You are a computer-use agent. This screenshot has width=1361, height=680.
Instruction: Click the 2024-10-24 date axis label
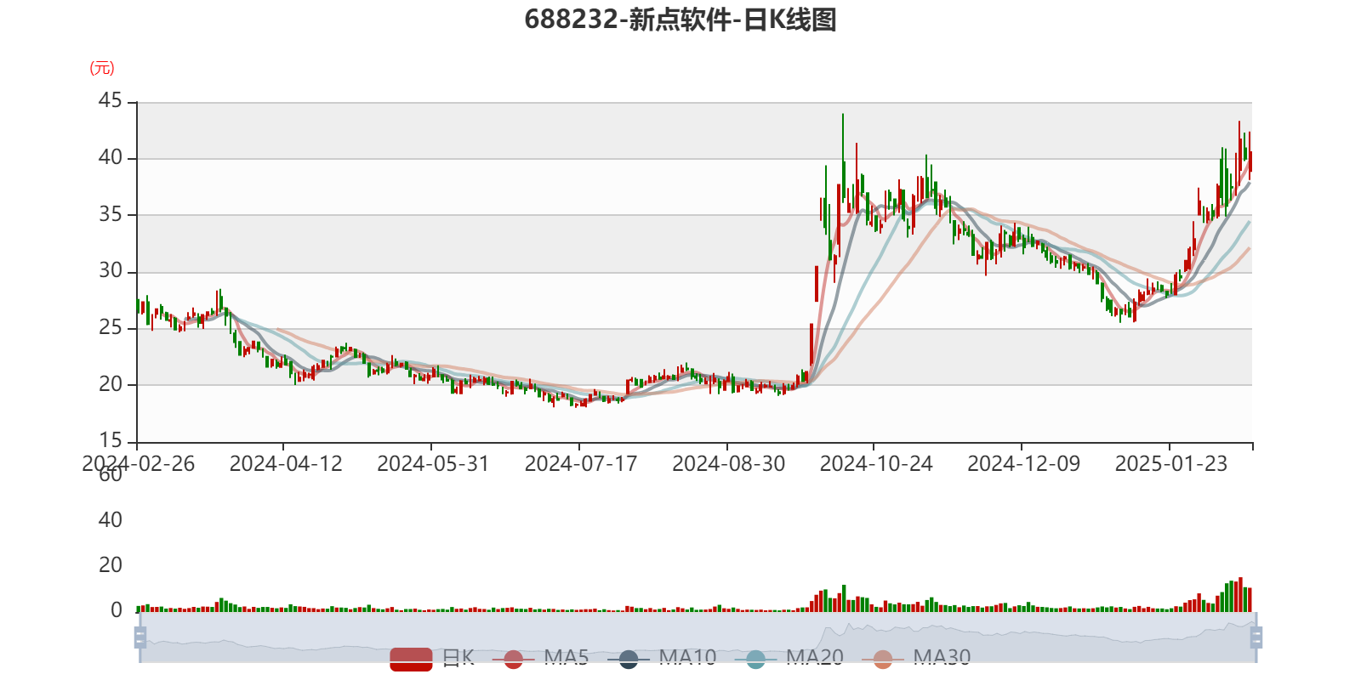click(x=876, y=463)
